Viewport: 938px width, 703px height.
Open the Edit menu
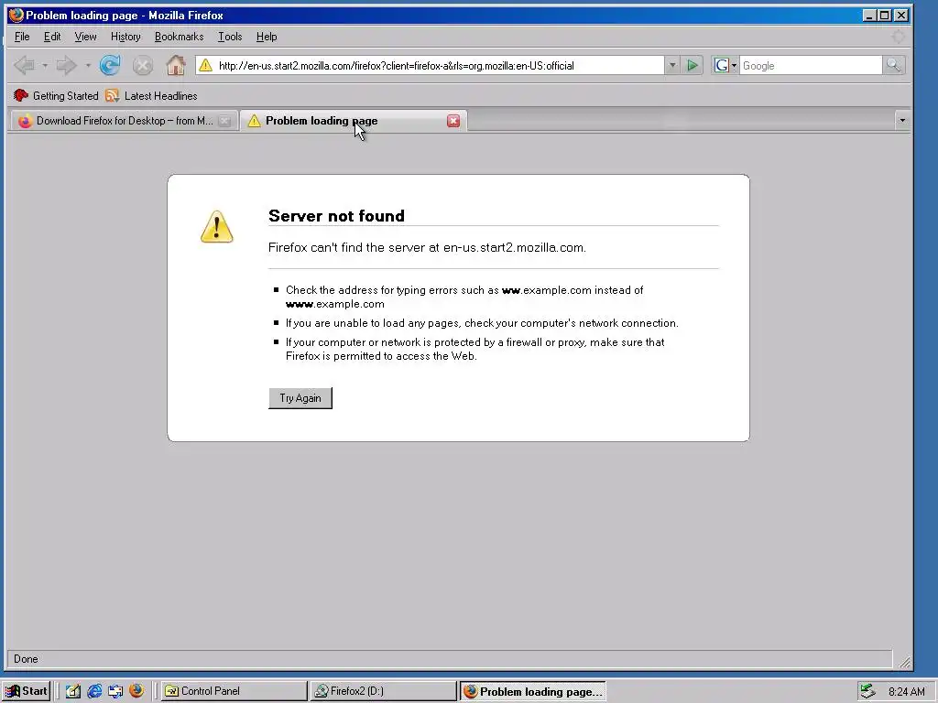pos(52,37)
